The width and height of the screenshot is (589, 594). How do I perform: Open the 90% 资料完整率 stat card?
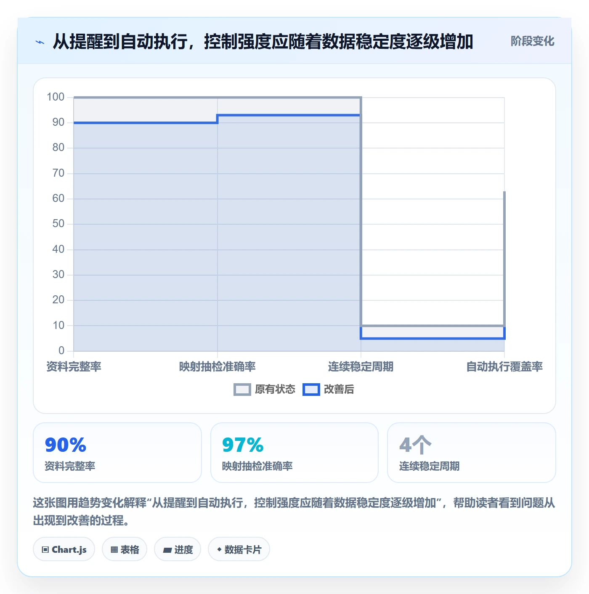[117, 453]
